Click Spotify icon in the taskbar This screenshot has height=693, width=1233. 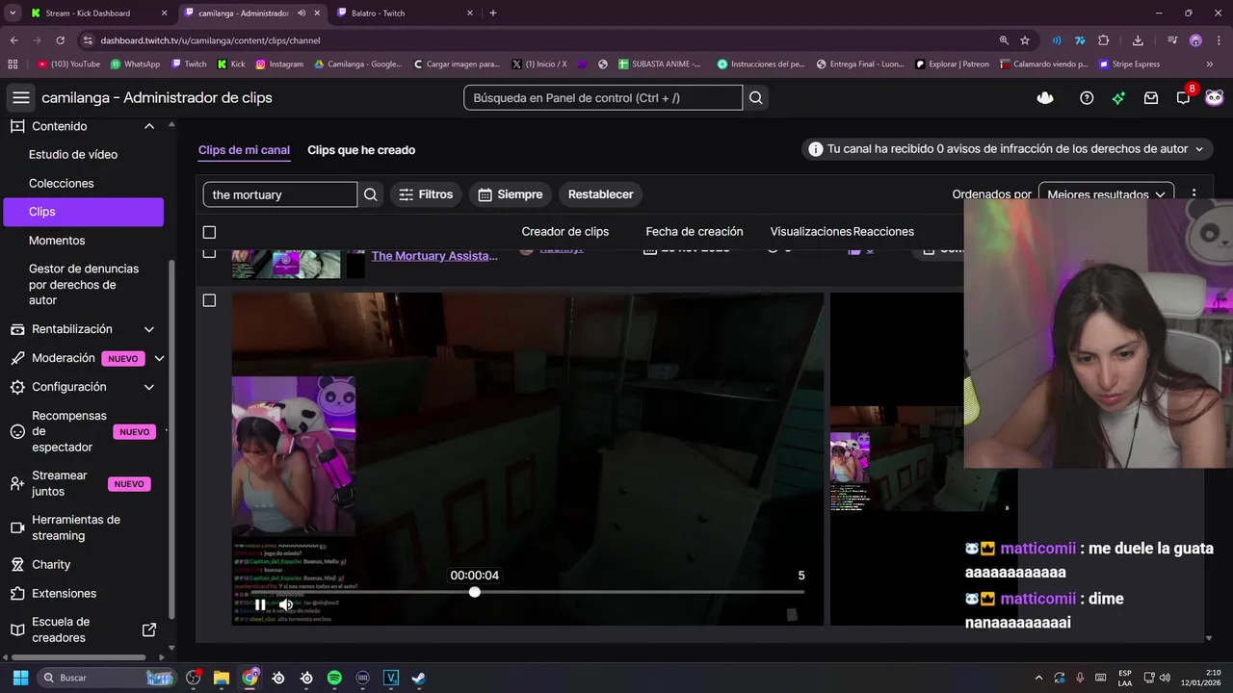[x=334, y=678]
